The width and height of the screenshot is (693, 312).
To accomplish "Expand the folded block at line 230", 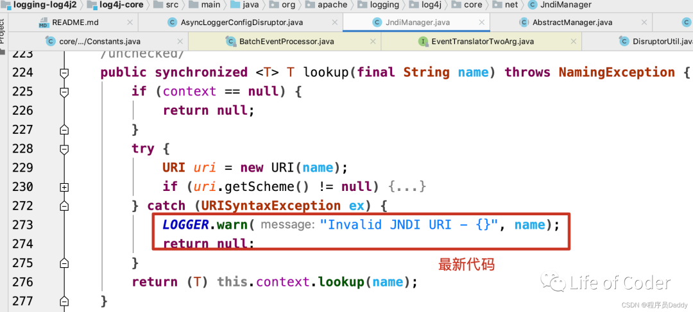I will (x=65, y=187).
